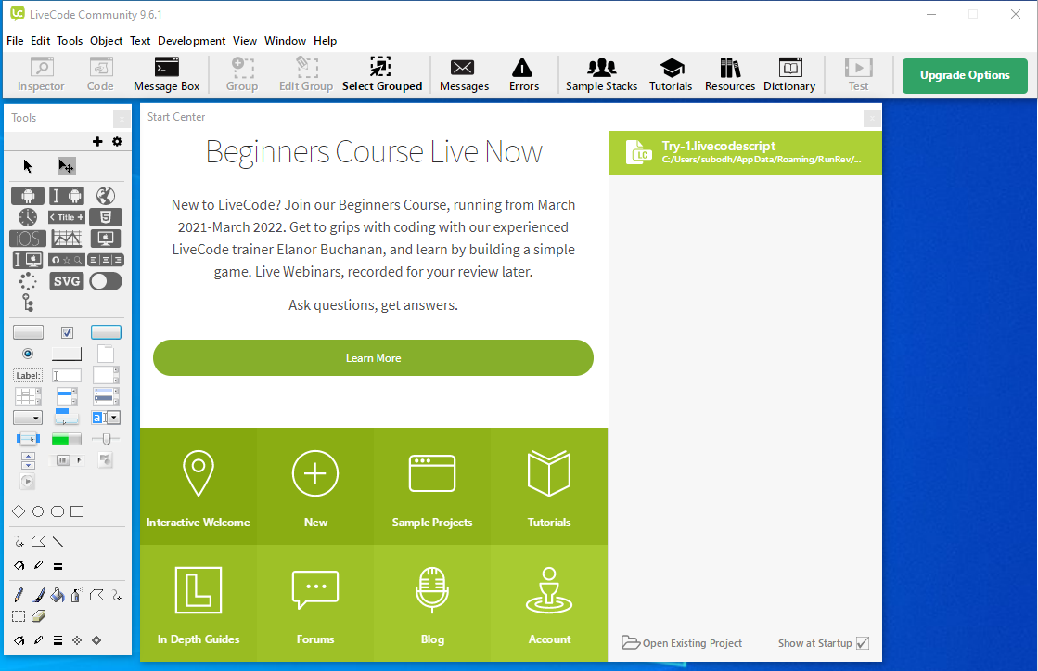Choose the combo box control

[106, 418]
